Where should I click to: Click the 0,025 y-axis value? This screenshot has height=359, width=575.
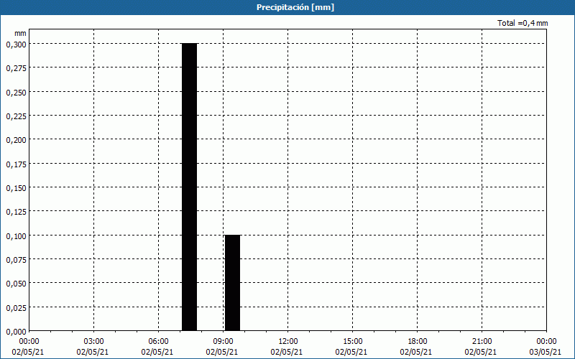tap(16, 308)
